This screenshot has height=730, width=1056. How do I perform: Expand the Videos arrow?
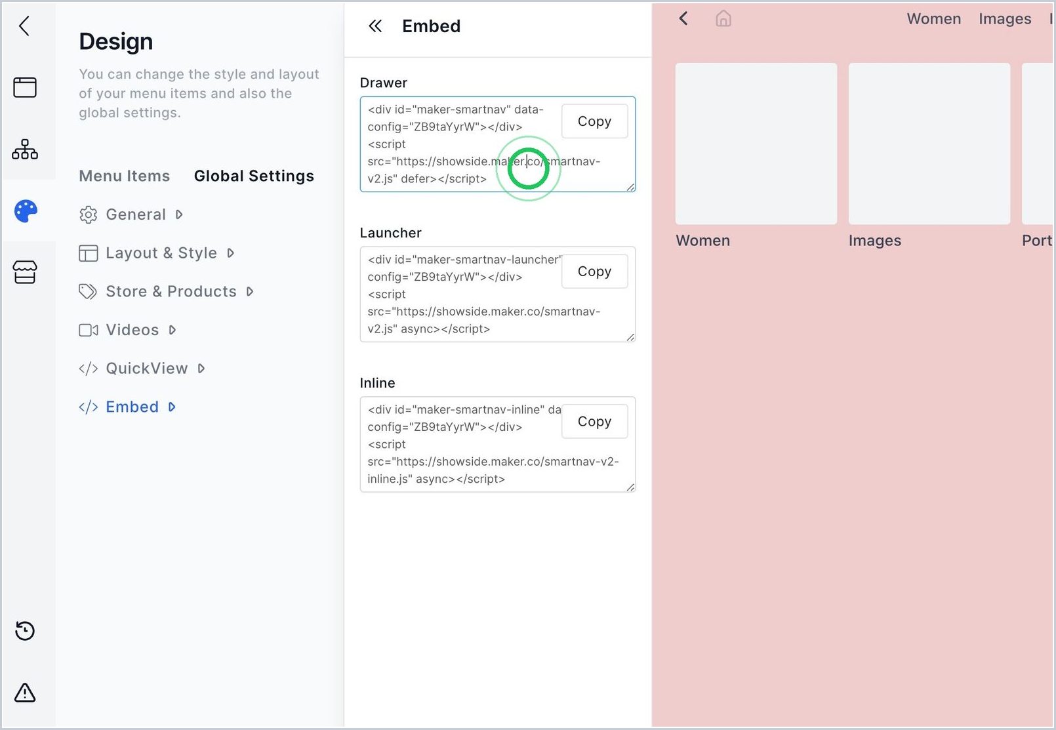point(172,330)
